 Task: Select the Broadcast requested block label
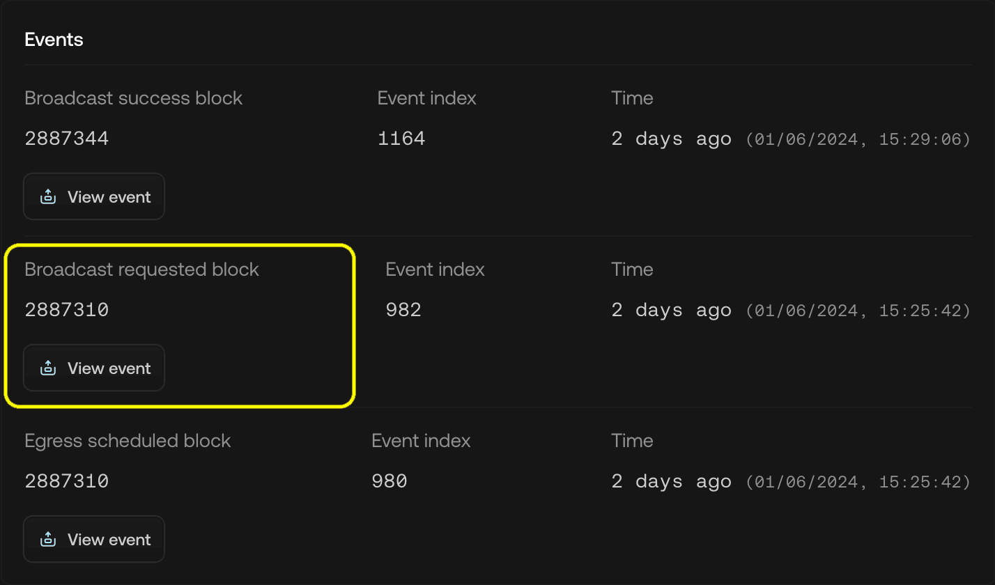(x=142, y=269)
